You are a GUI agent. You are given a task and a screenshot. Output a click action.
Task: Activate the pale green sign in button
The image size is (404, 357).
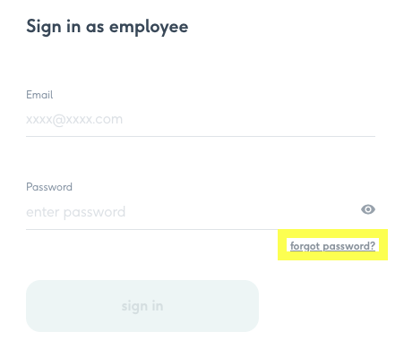tap(142, 306)
